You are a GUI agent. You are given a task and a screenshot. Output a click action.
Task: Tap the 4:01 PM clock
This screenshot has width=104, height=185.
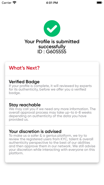coord(52,3)
